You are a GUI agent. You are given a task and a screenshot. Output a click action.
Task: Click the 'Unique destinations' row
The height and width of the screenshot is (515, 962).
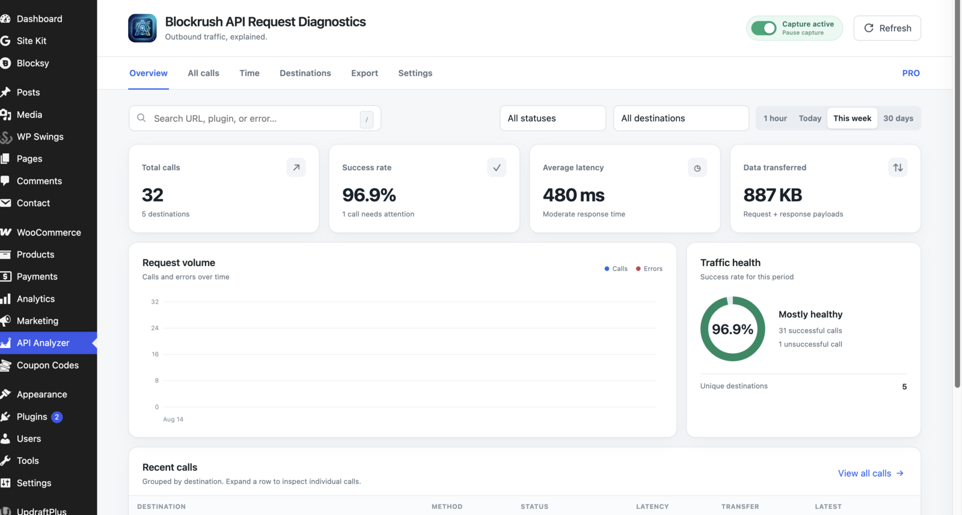(803, 386)
